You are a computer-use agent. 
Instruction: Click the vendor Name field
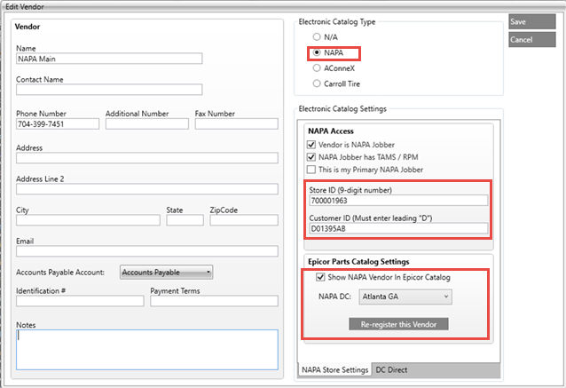(109, 59)
